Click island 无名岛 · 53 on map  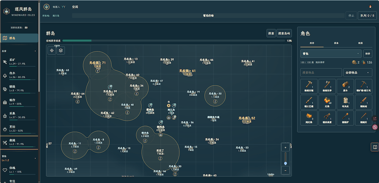coord(242,149)
